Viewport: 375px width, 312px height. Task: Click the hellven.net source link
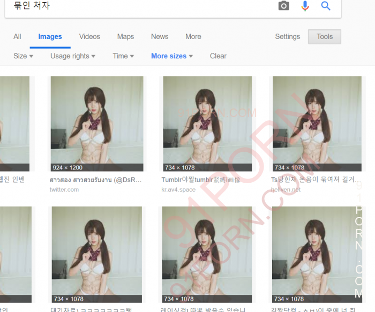(286, 190)
